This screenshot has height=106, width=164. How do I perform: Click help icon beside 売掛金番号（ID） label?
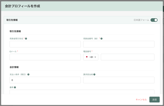pyautogui.click(x=101, y=39)
